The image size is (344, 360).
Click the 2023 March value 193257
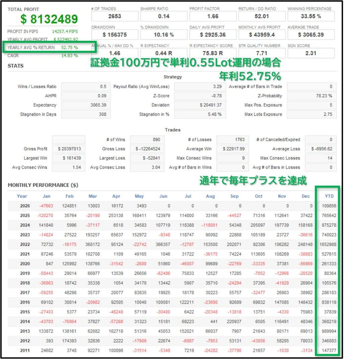[x=93, y=235]
